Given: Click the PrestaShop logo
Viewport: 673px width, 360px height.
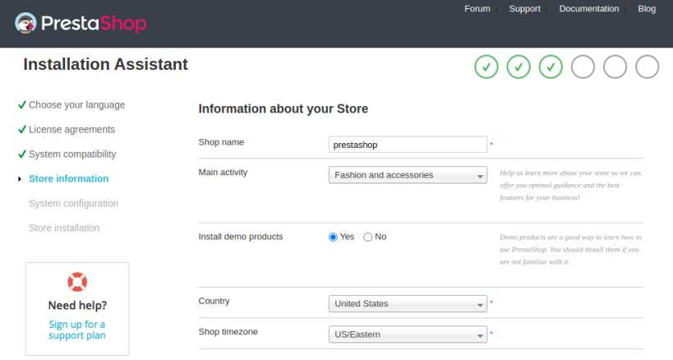Looking at the screenshot, I should 81,23.
